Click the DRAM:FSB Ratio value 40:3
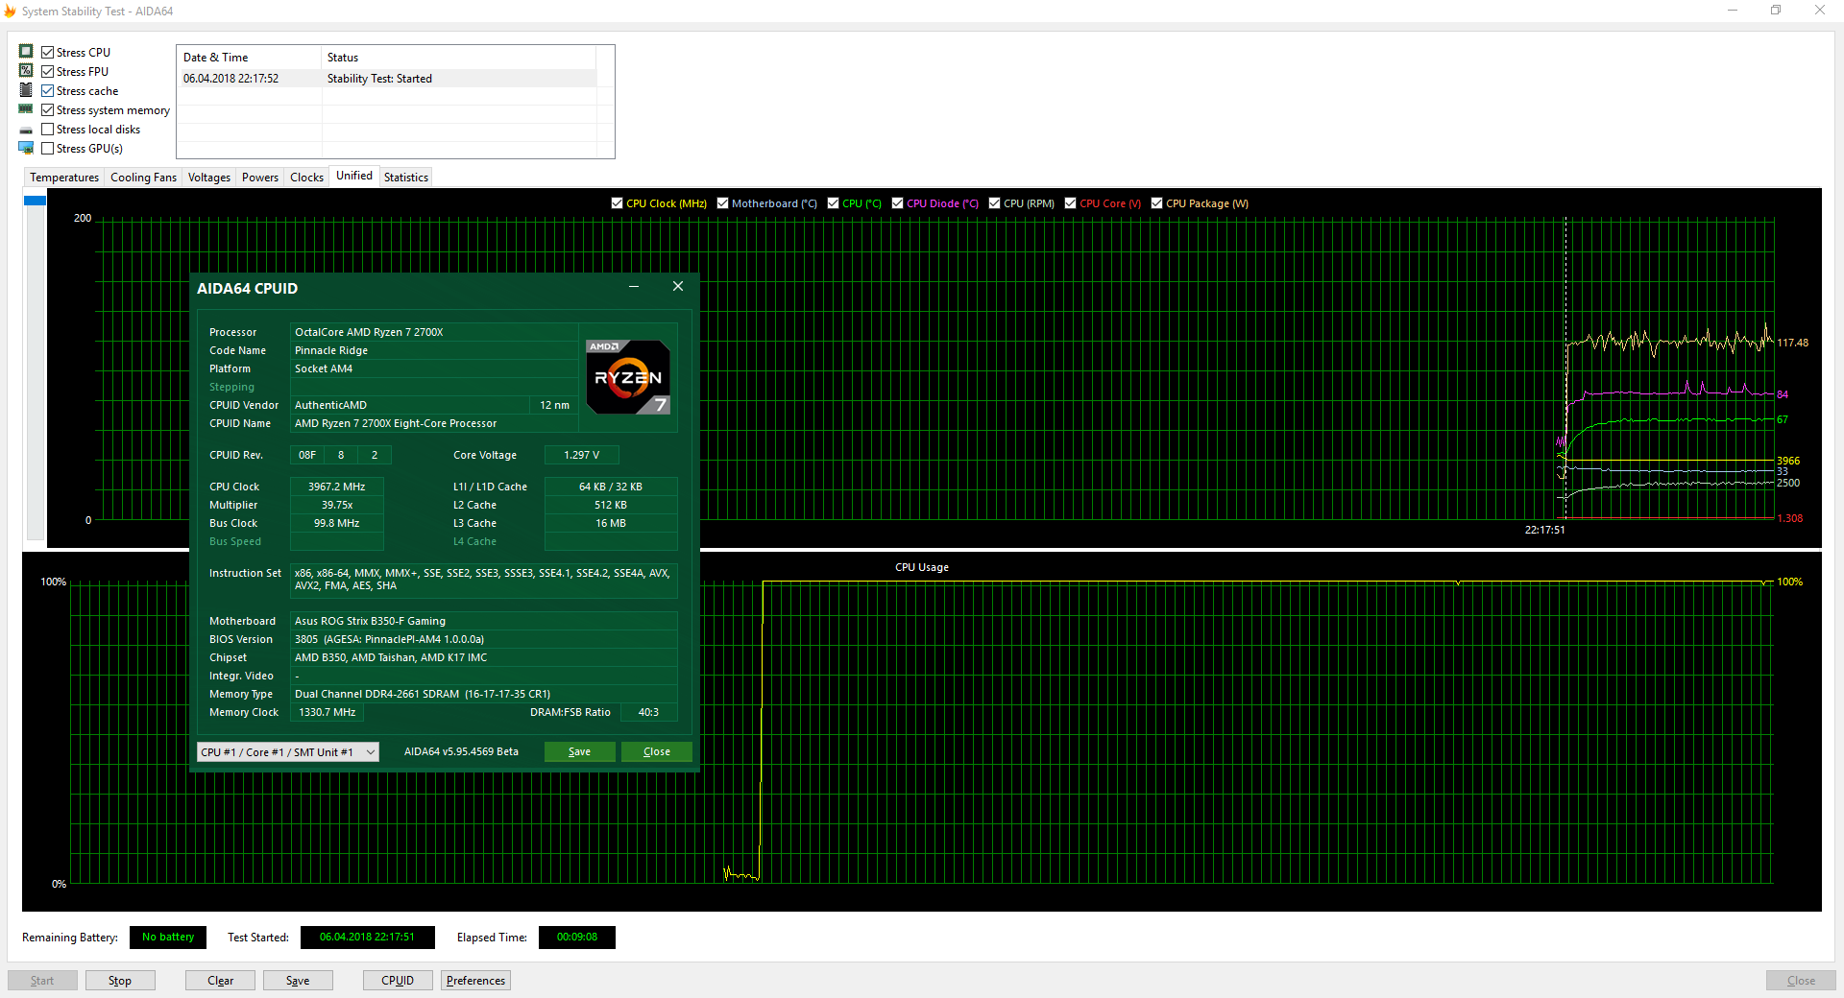The height and width of the screenshot is (998, 1844). (648, 712)
